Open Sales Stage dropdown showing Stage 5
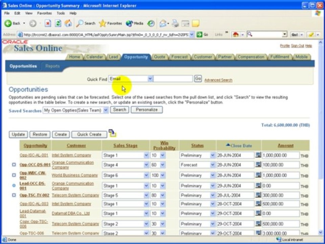Screen dimensions: 325x244 pos(146,195)
